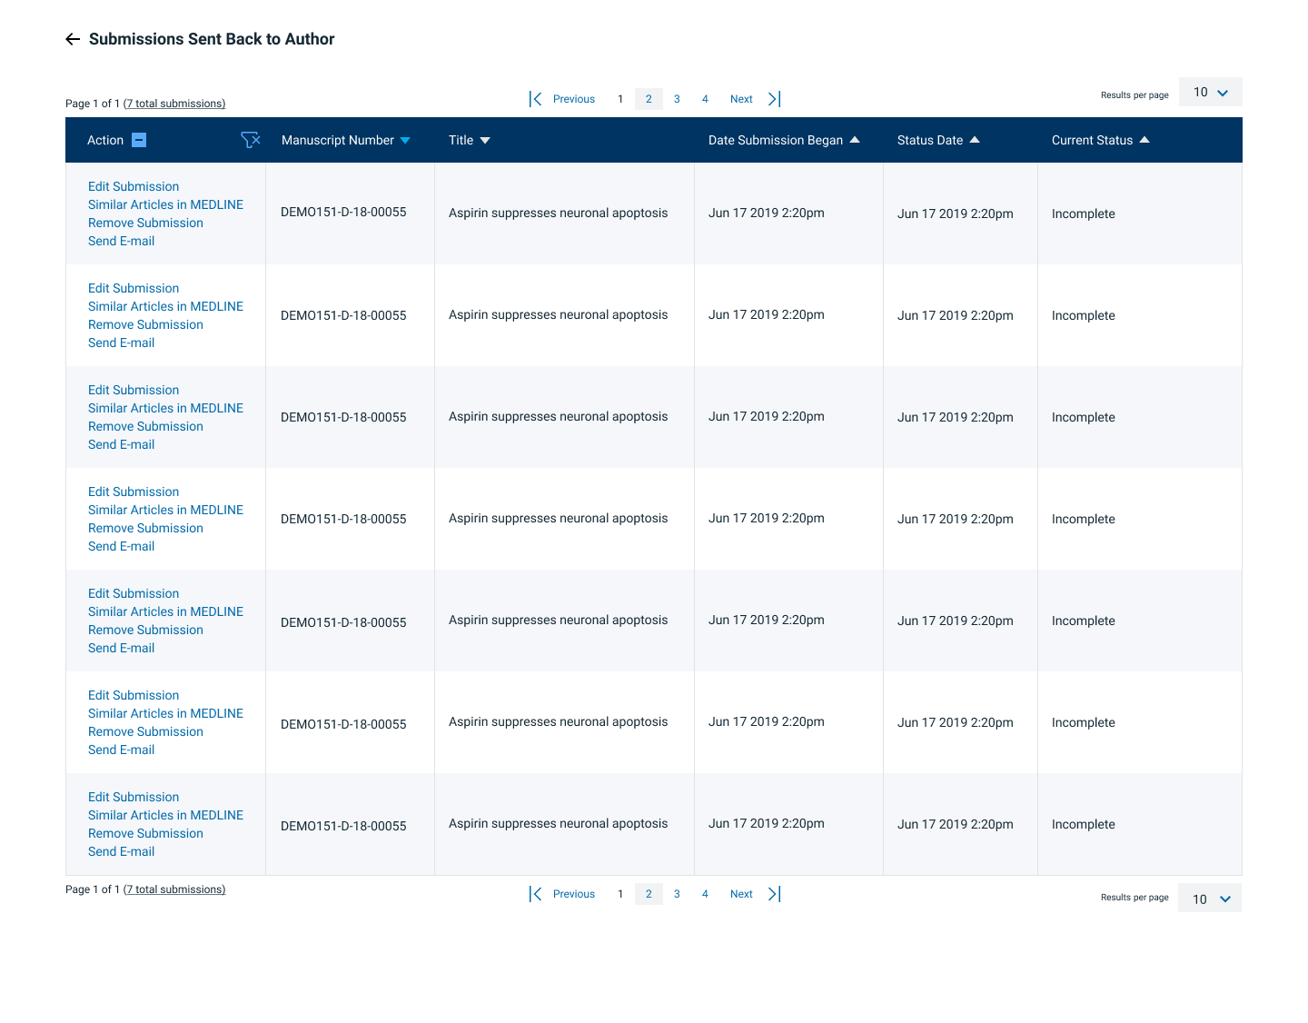Image resolution: width=1308 pixels, height=1023 pixels.
Task: Jump to last page in bottom pagination
Action: [x=774, y=894]
